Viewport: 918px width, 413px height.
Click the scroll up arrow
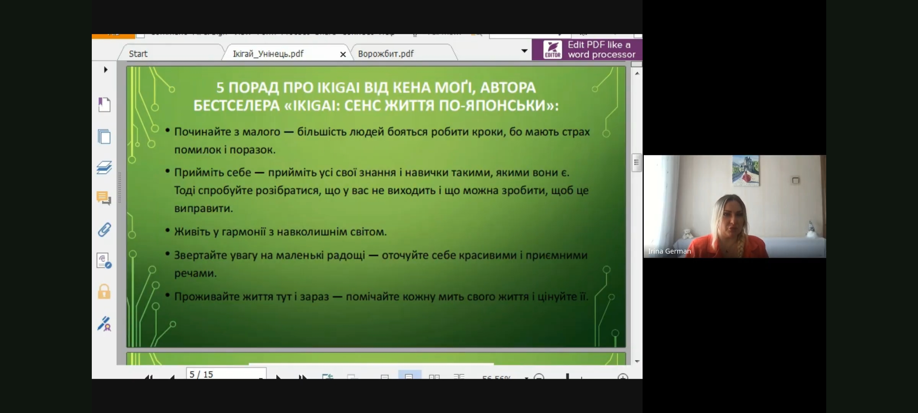(637, 73)
